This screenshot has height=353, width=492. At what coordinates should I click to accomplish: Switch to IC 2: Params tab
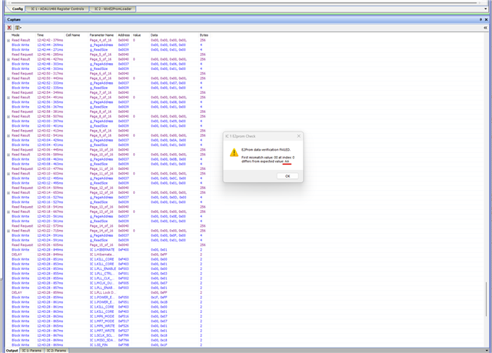tap(56, 351)
